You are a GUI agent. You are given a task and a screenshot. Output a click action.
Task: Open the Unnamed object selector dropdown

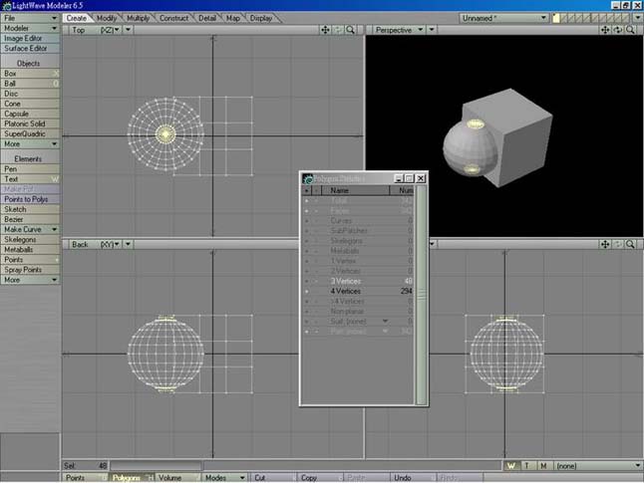[x=504, y=18]
